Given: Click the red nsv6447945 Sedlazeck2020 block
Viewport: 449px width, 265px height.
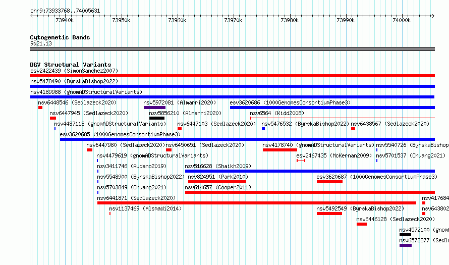Looking at the screenshot, I should coord(53,118).
